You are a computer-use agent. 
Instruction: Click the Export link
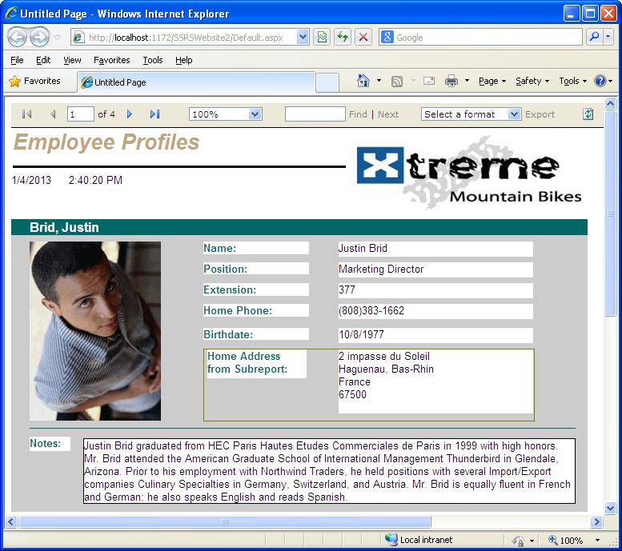click(540, 114)
